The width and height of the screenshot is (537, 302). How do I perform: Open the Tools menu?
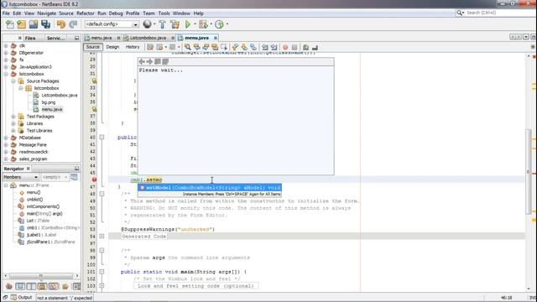(164, 13)
